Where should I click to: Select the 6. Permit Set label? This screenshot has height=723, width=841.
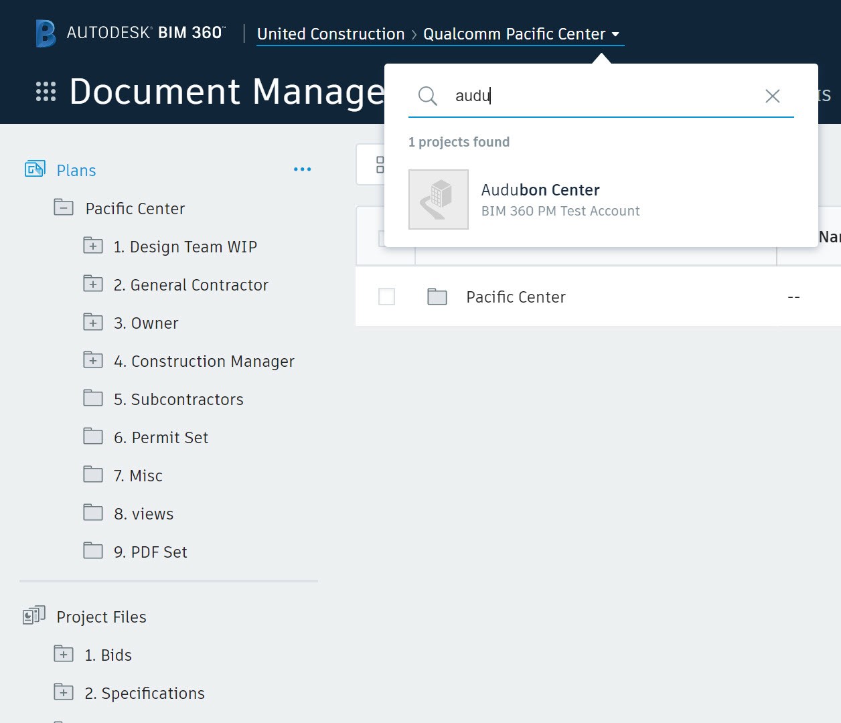[x=161, y=438]
